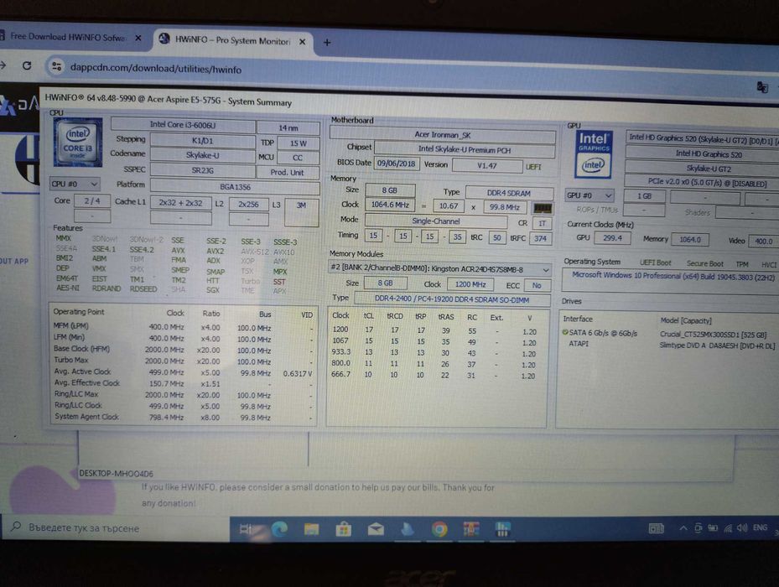
Task: Open File Explorer from the taskbar
Action: [311, 529]
